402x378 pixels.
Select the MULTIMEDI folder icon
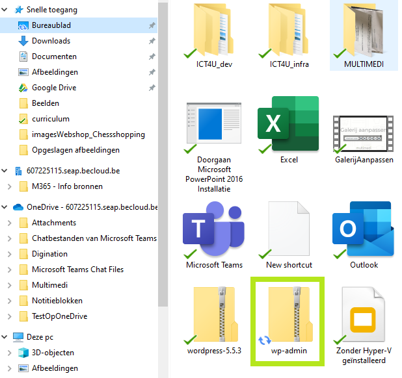tap(363, 30)
